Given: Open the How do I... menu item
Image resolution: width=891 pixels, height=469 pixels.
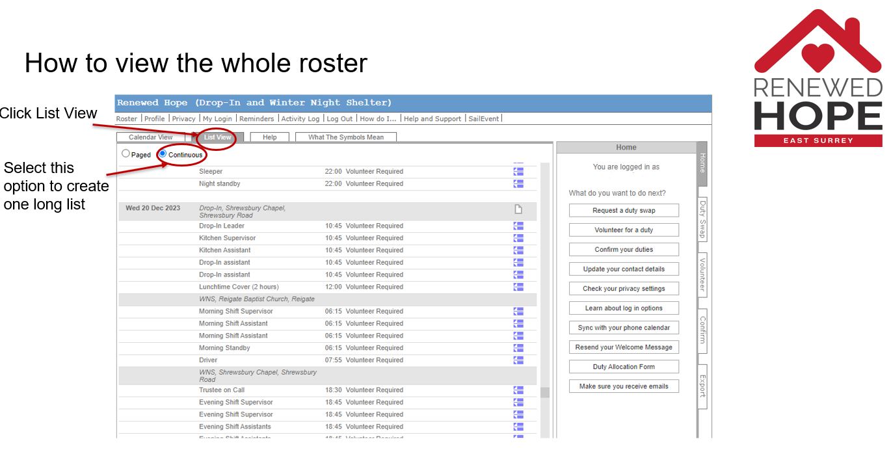Looking at the screenshot, I should click(x=378, y=118).
